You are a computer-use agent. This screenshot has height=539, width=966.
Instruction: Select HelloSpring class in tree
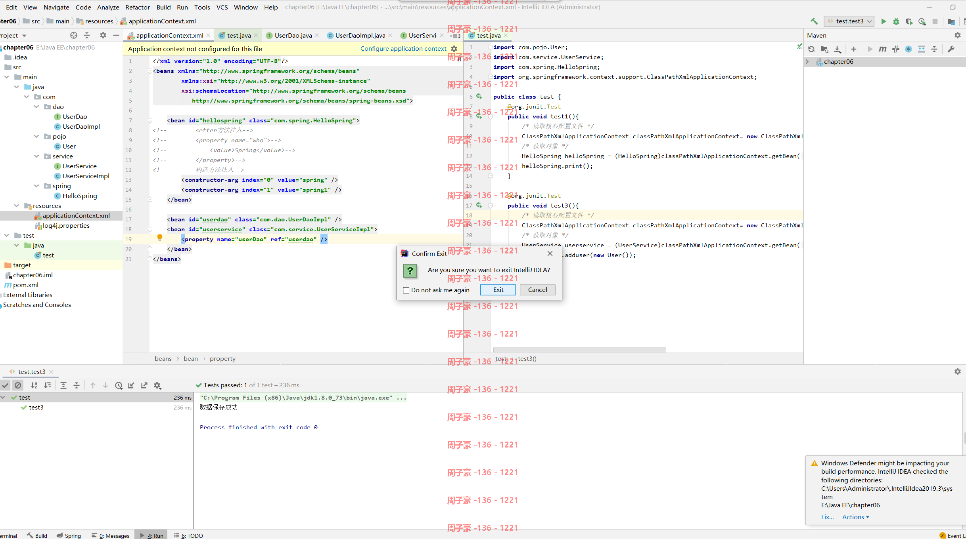point(79,196)
